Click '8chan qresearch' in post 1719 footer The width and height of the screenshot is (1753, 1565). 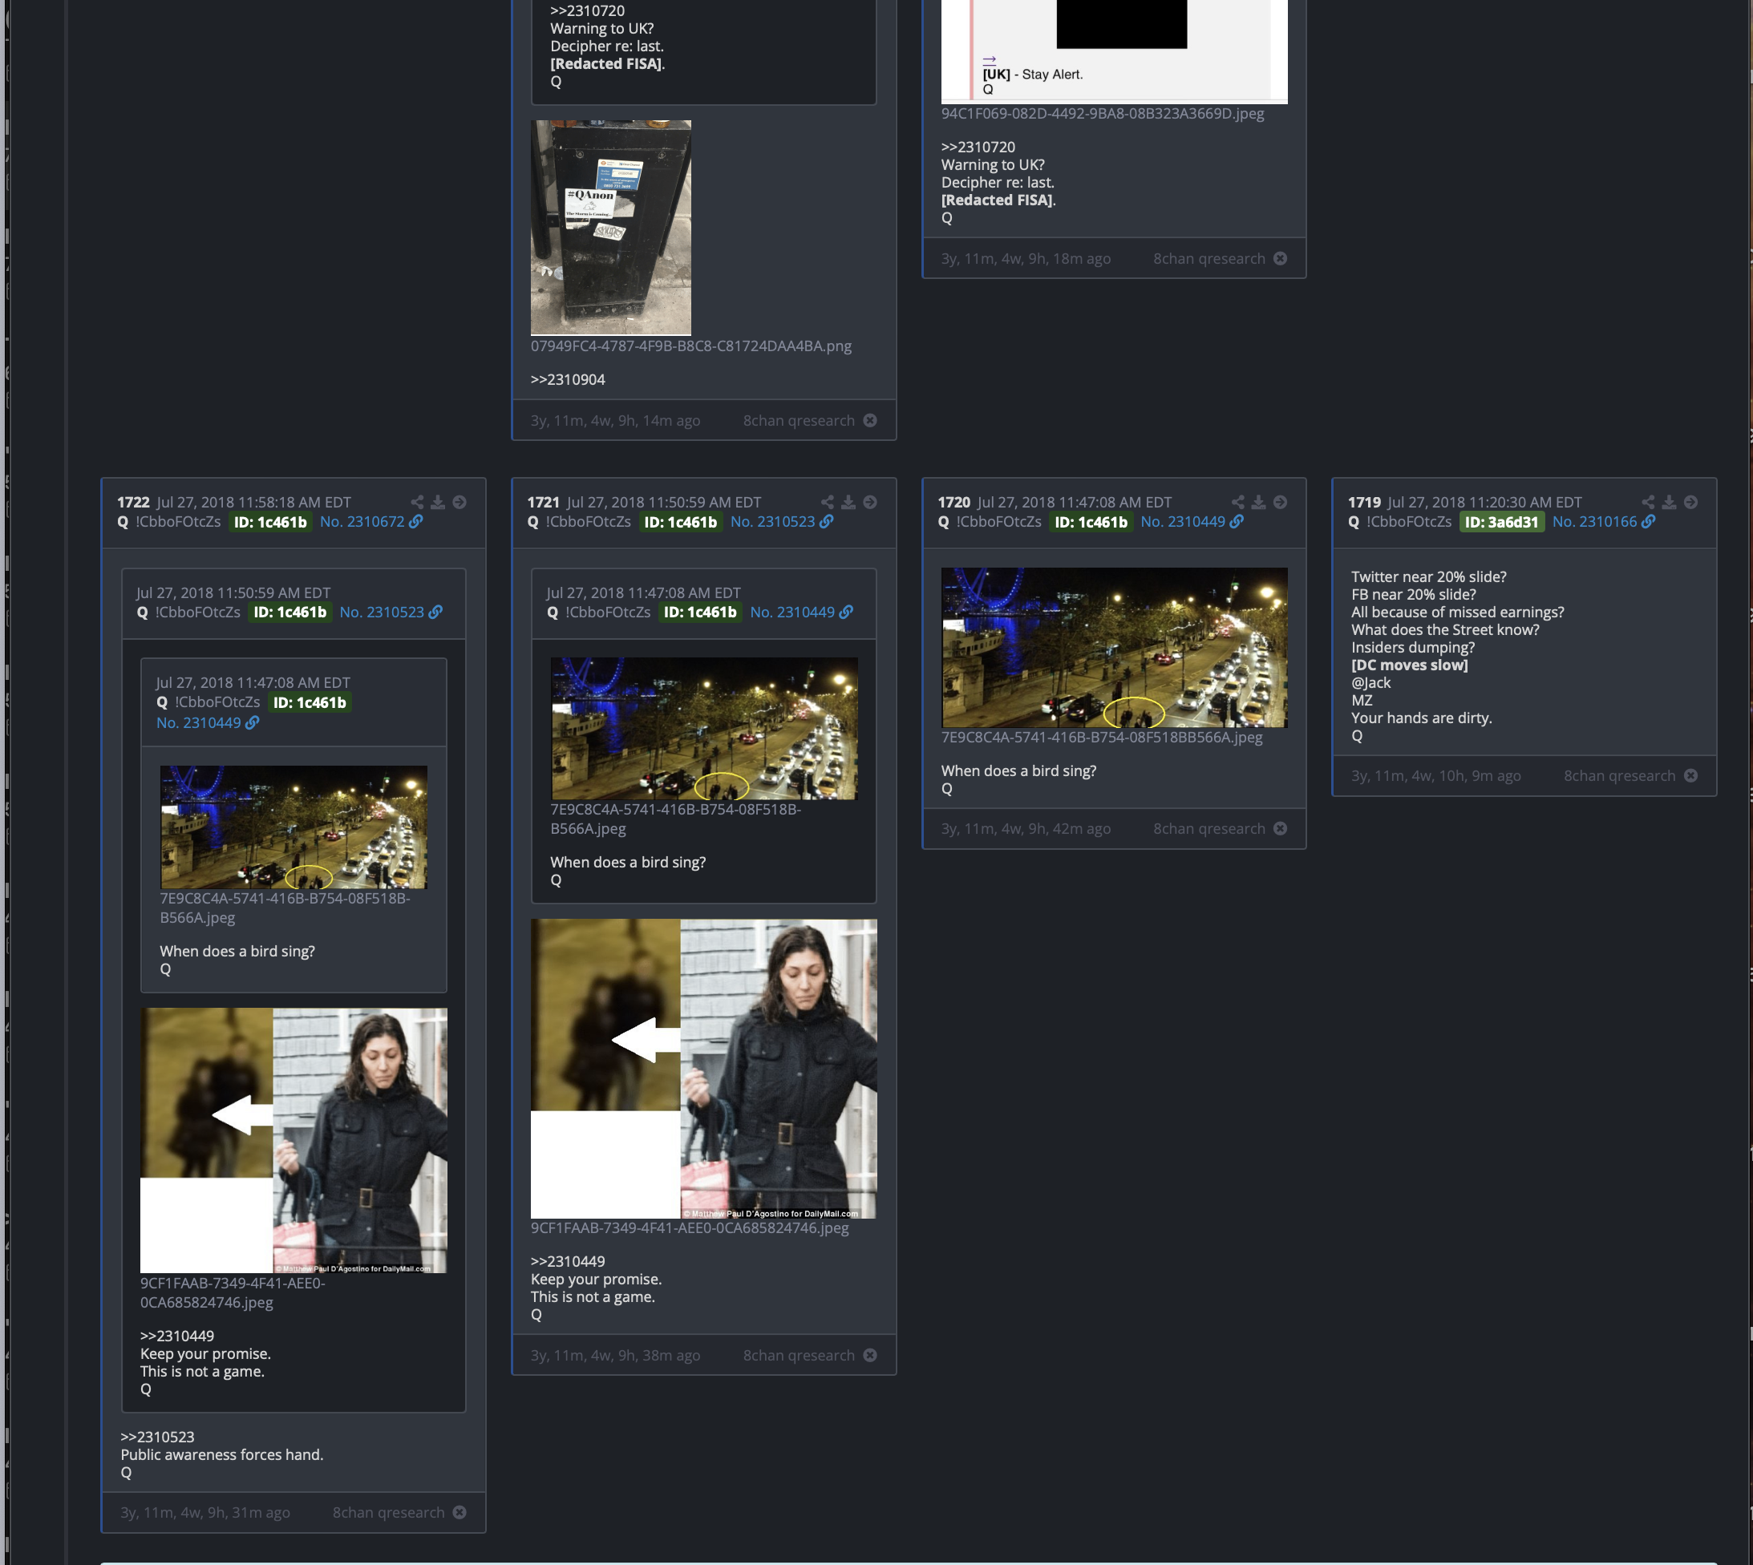click(1620, 775)
